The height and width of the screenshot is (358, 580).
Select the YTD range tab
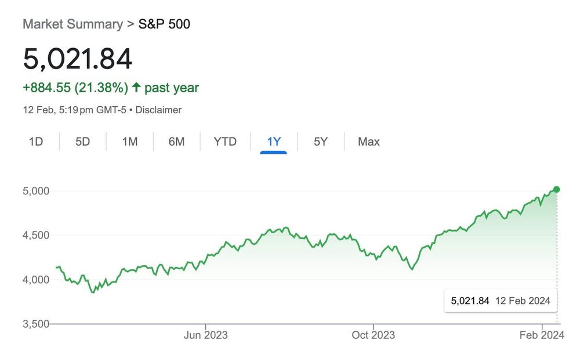[x=225, y=141]
